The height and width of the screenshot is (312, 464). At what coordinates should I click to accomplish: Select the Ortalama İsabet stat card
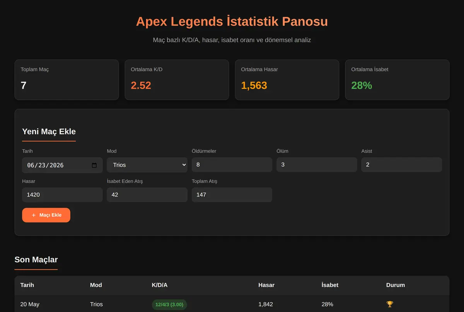click(397, 80)
